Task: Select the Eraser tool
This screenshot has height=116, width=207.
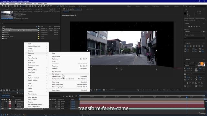Action: tap(44, 6)
